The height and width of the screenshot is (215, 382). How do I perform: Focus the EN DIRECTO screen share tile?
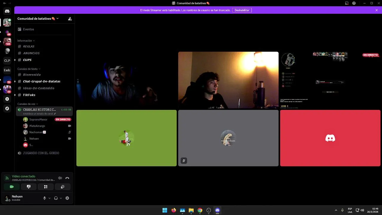pos(330,80)
